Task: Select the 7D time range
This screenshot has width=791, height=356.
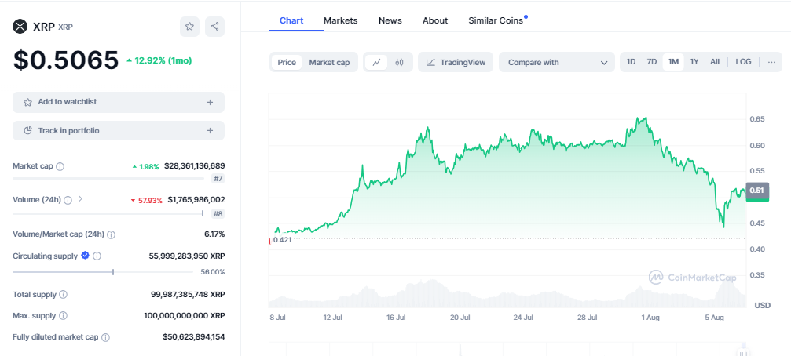Action: (652, 62)
